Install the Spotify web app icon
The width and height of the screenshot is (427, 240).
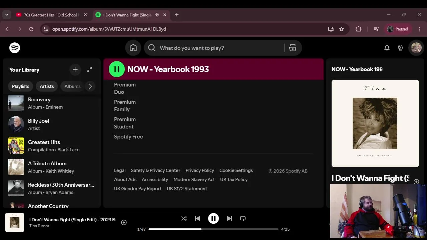click(331, 29)
